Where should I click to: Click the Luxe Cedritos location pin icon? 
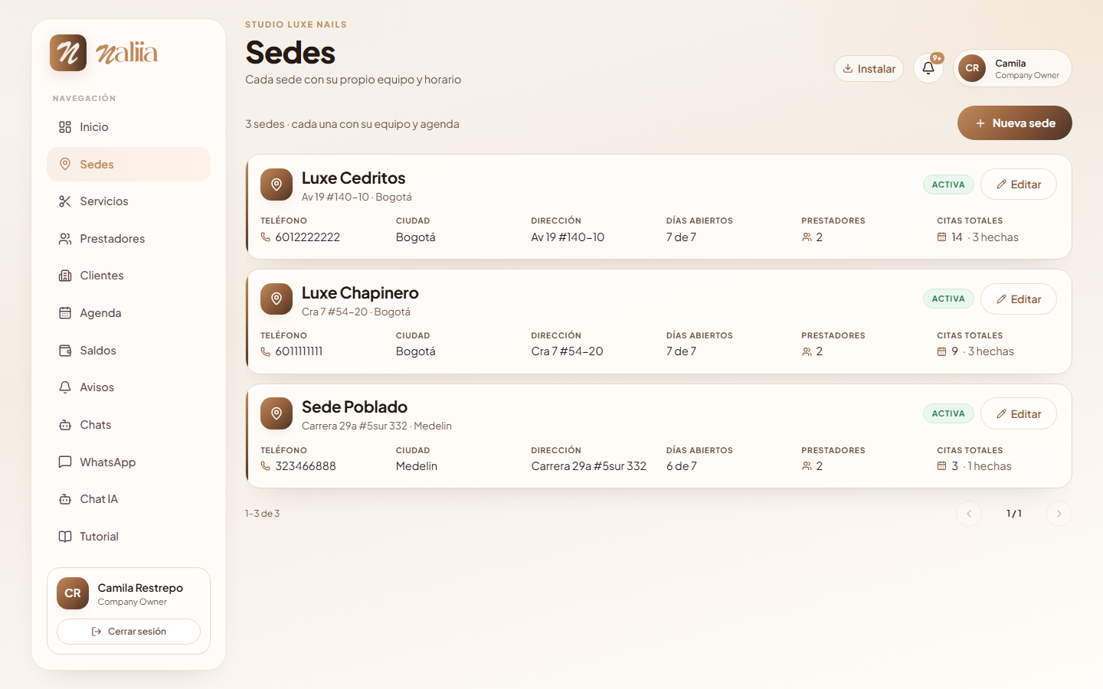(277, 184)
